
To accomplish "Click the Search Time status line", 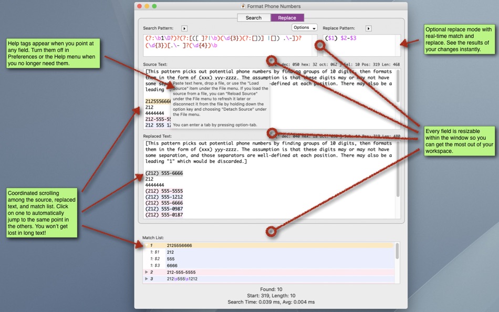I will (x=271, y=302).
